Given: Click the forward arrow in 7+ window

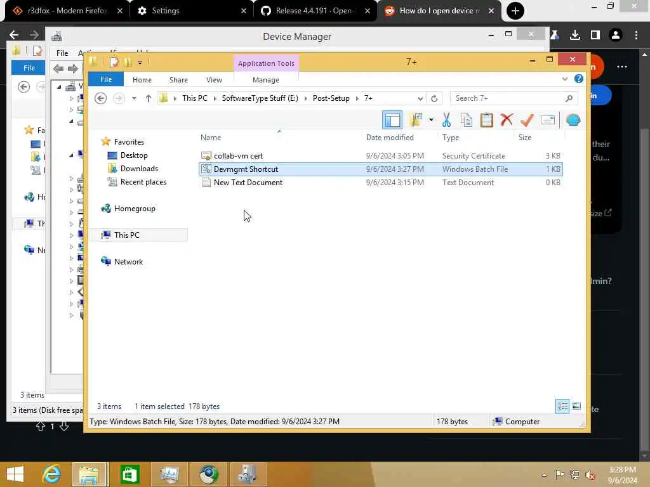Looking at the screenshot, I should tap(119, 98).
